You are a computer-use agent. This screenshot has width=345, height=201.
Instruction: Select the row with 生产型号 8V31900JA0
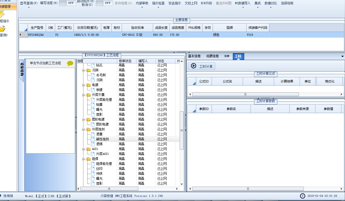[181, 35]
